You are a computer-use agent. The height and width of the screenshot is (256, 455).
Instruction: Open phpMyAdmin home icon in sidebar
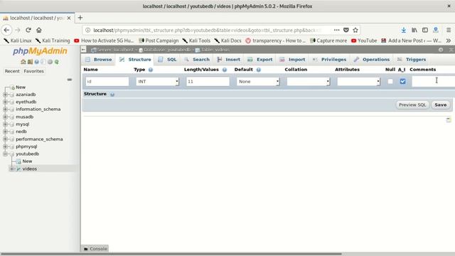click(x=23, y=62)
